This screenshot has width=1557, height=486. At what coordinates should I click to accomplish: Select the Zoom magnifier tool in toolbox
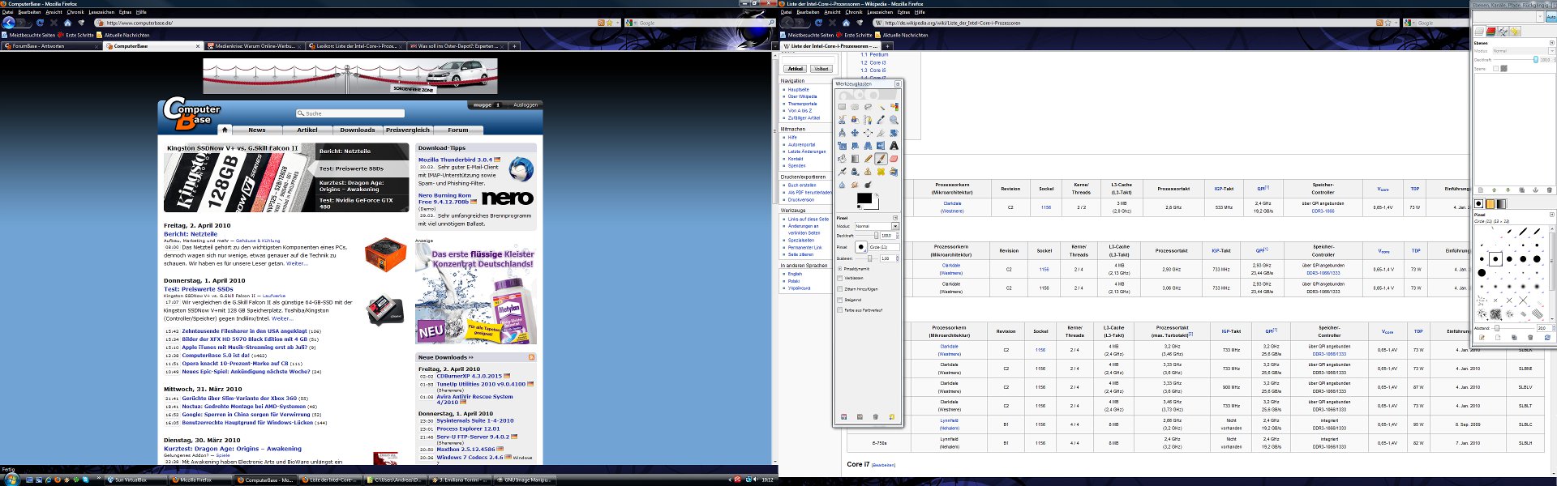pos(894,120)
